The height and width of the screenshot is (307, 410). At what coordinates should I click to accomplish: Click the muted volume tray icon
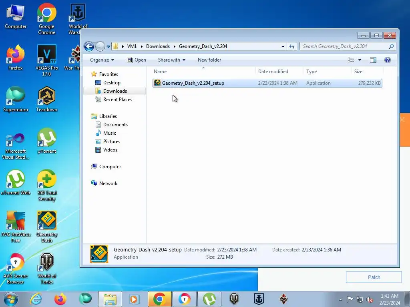click(370, 299)
